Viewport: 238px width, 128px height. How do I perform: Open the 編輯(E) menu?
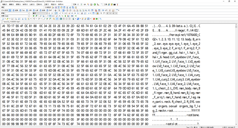(x=11, y=4)
